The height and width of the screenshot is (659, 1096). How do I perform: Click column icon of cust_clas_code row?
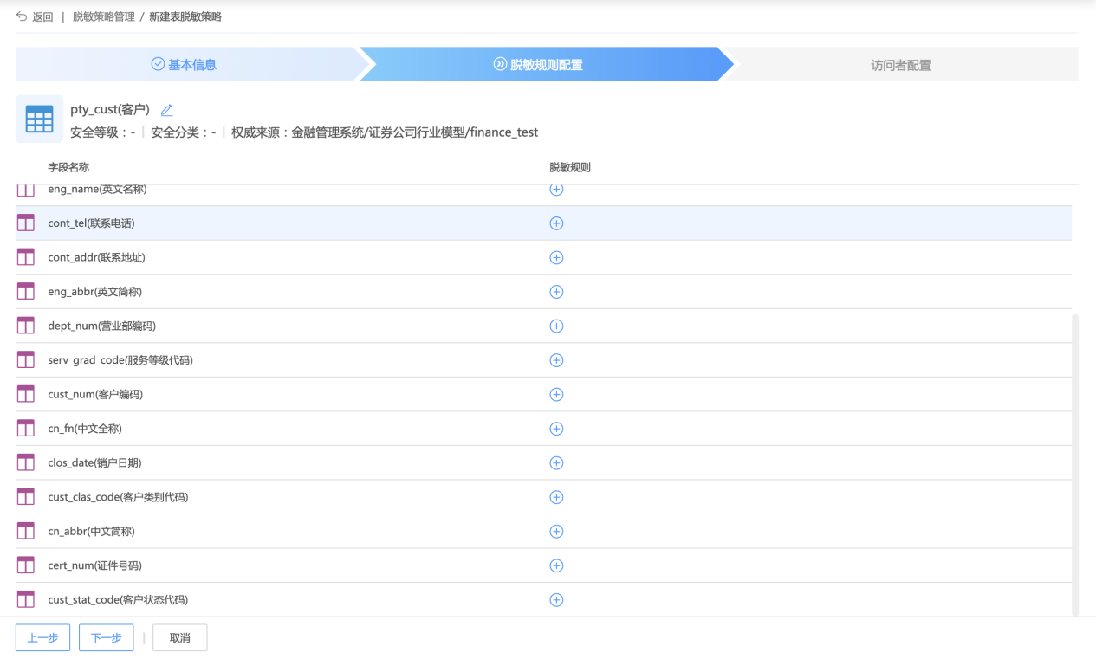click(26, 497)
